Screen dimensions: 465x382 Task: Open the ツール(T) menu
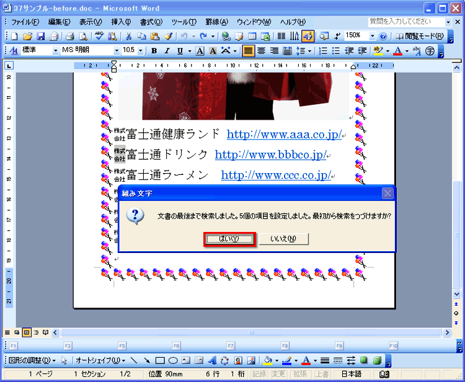(x=184, y=22)
